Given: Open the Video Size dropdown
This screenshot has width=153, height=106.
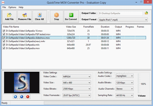Looking at the screenshot, I should 76,83.
